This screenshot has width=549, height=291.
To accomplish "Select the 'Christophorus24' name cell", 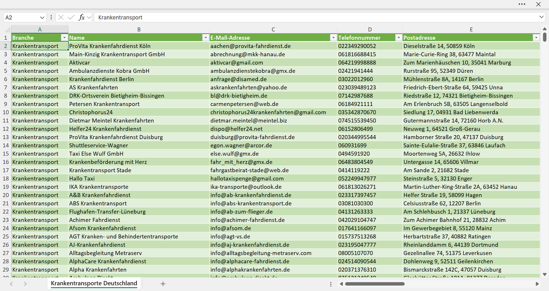I will 139,112.
